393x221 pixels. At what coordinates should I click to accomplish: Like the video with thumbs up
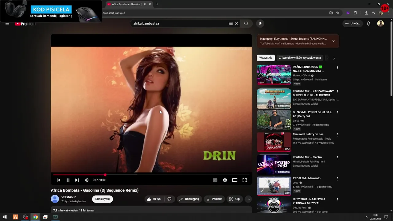154,199
